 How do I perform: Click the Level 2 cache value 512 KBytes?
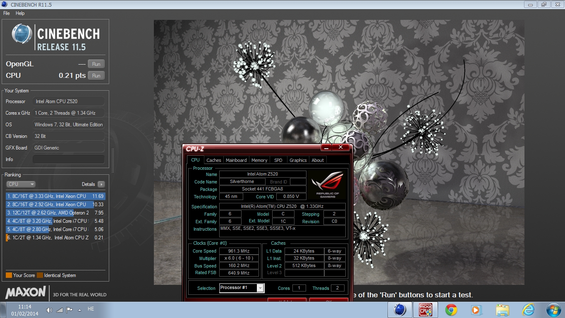[304, 266]
